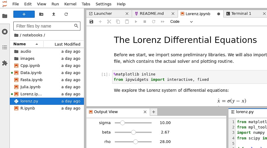Click the Filter files by name field

(44, 26)
